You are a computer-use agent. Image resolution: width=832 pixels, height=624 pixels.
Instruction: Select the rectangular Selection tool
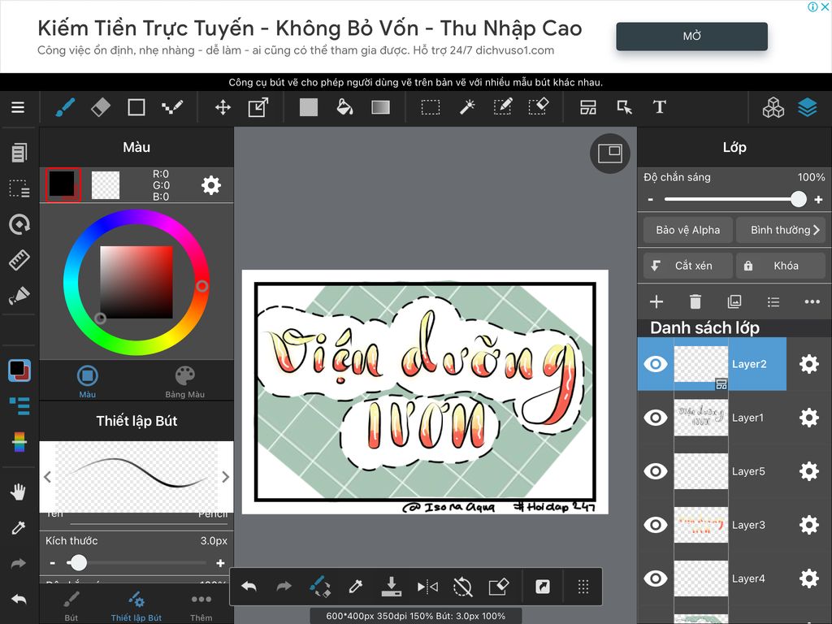coord(431,108)
